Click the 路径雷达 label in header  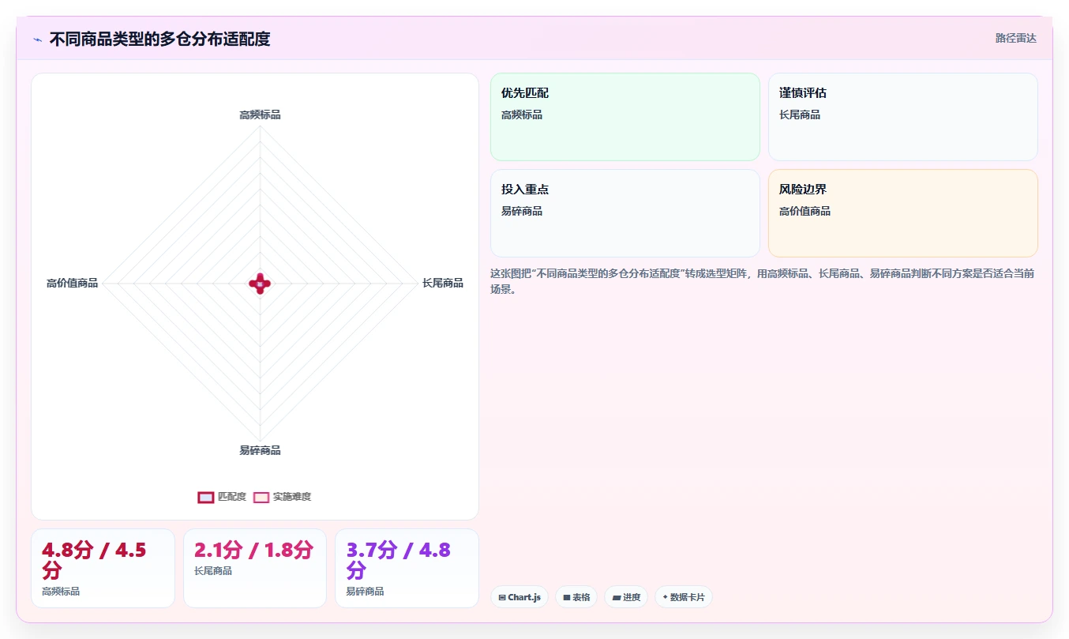coord(1016,38)
